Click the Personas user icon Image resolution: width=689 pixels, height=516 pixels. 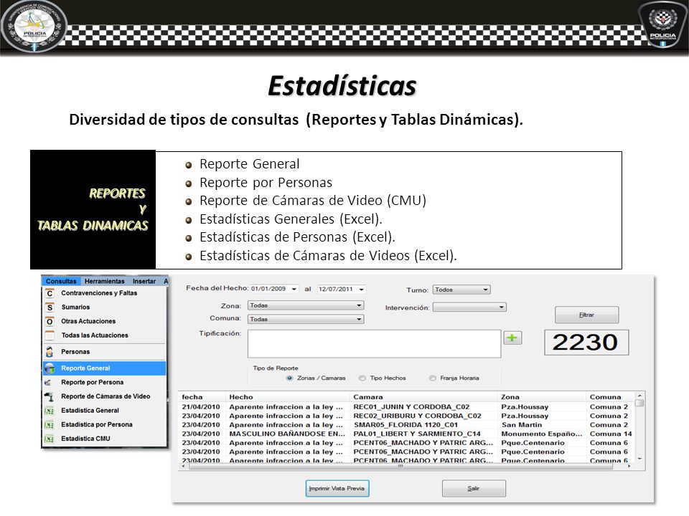click(x=50, y=351)
